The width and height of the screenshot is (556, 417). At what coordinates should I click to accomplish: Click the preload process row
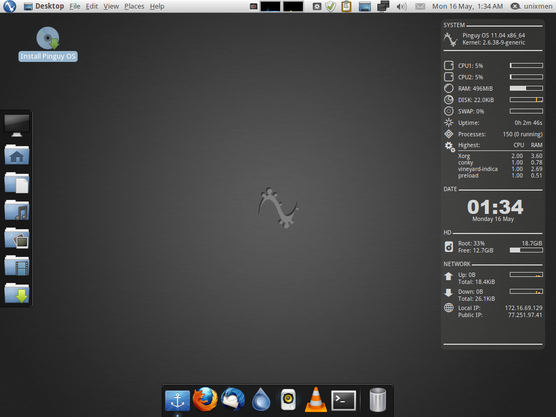pyautogui.click(x=500, y=175)
